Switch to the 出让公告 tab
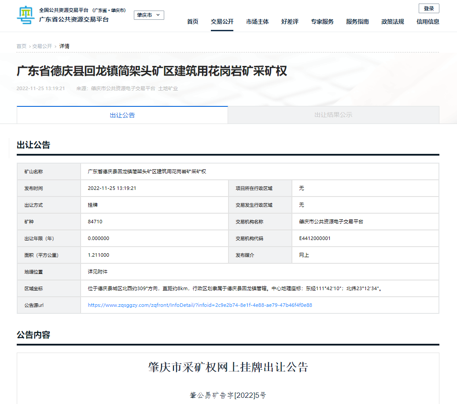Viewport: 457px width, 404px height. tap(122, 115)
